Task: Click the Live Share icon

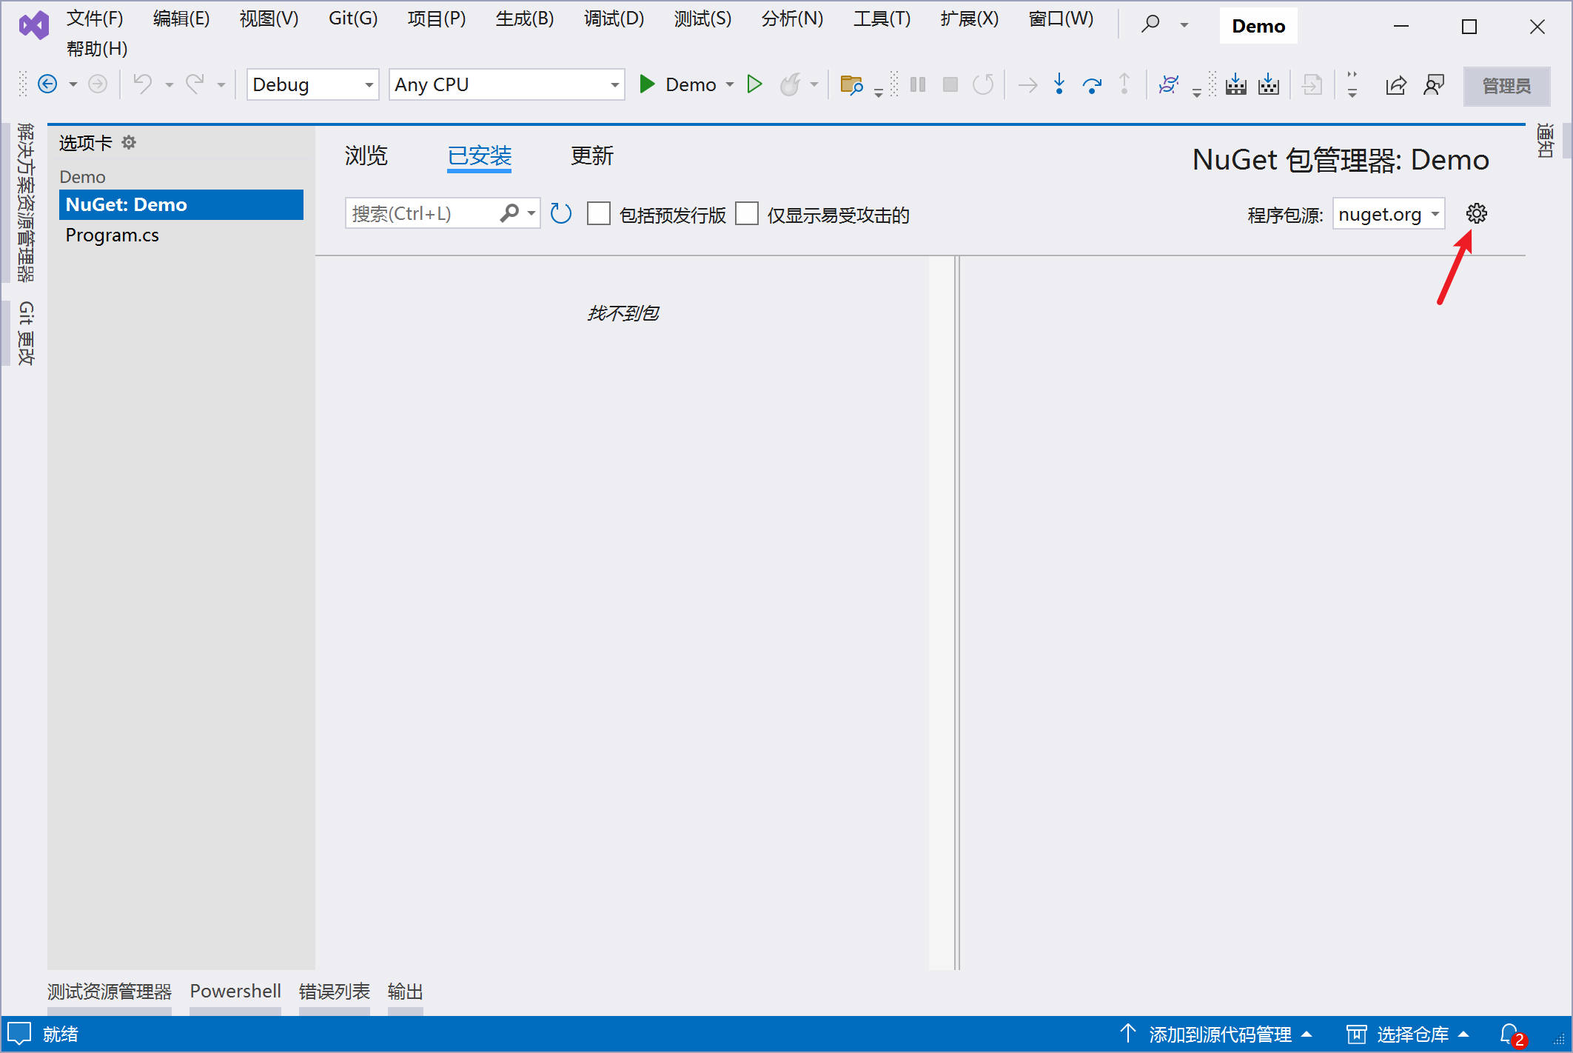Action: coord(1396,85)
